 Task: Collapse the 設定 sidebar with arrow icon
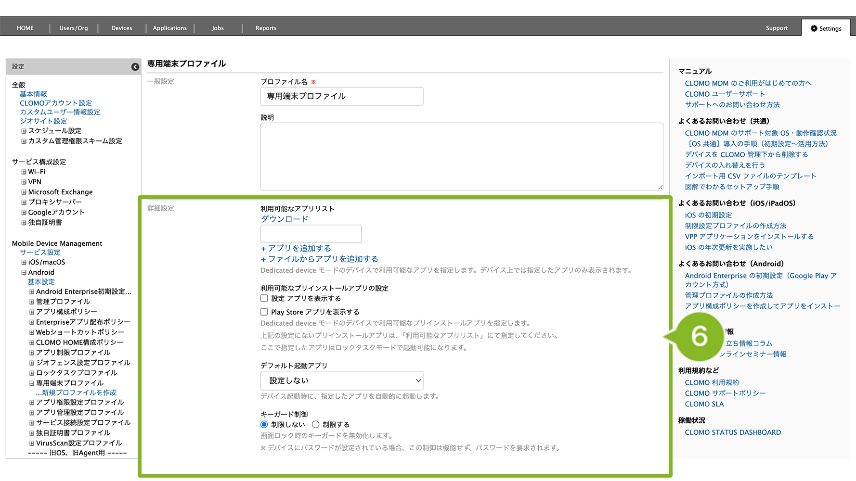135,67
